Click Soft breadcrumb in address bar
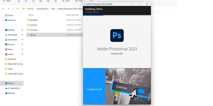 click(x=53, y=9)
